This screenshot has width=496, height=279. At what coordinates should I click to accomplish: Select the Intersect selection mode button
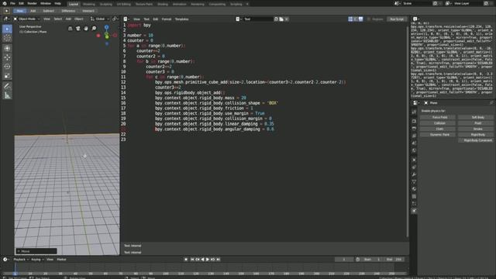coord(88,11)
